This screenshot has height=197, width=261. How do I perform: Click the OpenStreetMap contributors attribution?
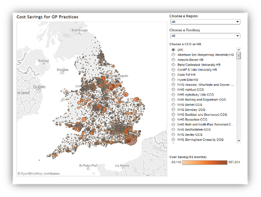(x=39, y=173)
